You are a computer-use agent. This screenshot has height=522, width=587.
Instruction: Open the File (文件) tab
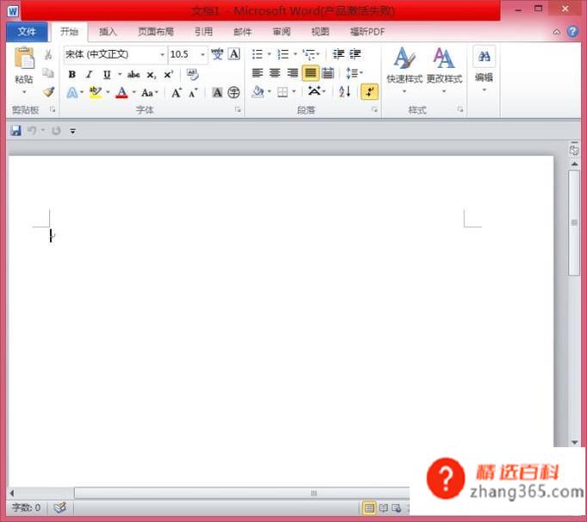click(27, 32)
